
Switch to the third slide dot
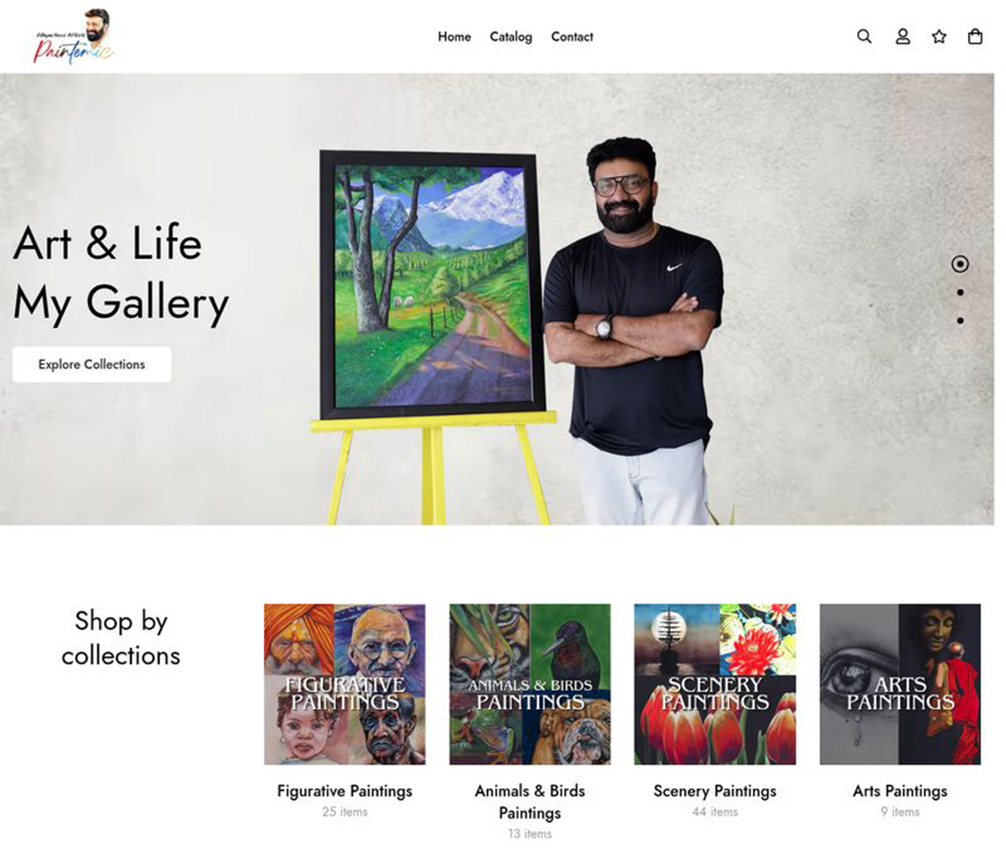pyautogui.click(x=960, y=321)
